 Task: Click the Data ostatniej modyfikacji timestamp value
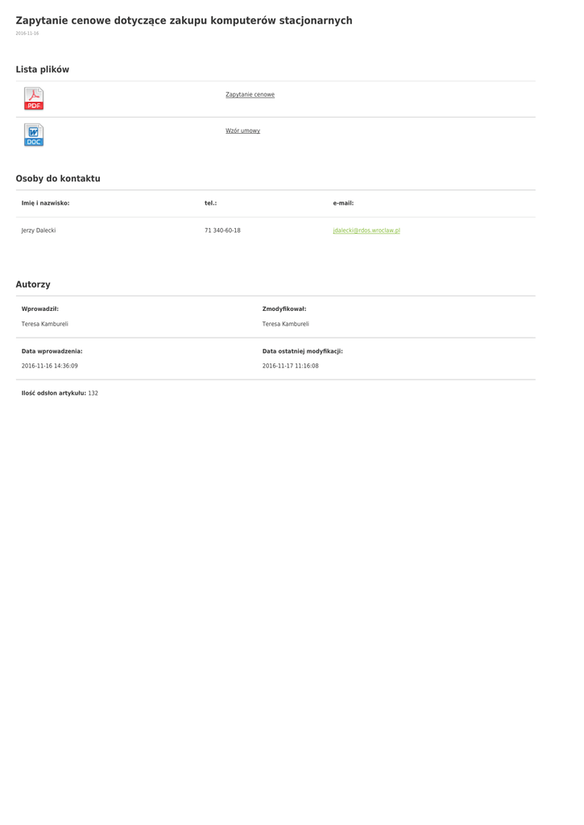tap(290, 366)
